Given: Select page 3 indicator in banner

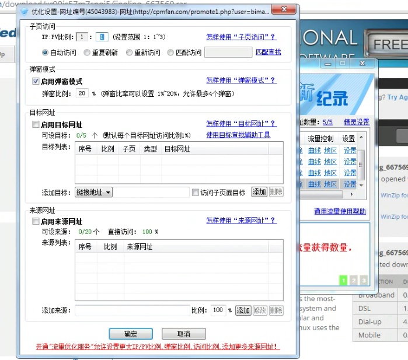Looking at the screenshot, I should (364, 281).
